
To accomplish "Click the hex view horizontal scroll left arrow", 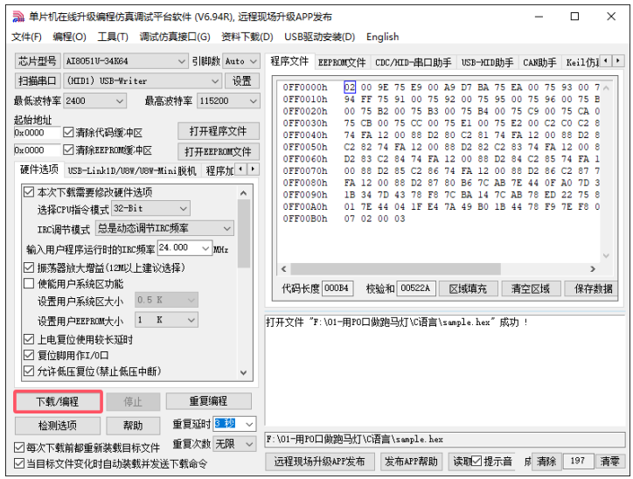I will coord(284,268).
